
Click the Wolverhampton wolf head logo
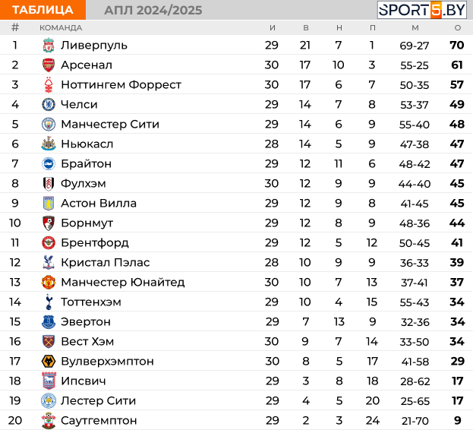tap(49, 361)
